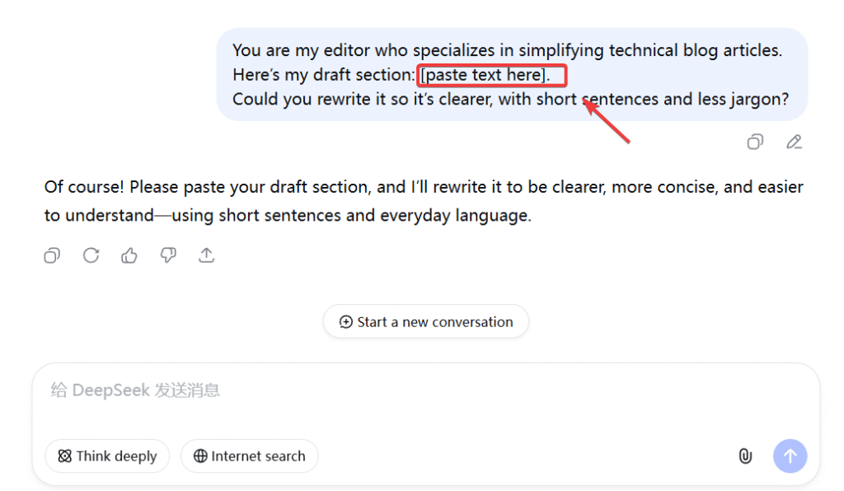Start a new conversation
Screen dimensions: 844x491
coord(425,322)
